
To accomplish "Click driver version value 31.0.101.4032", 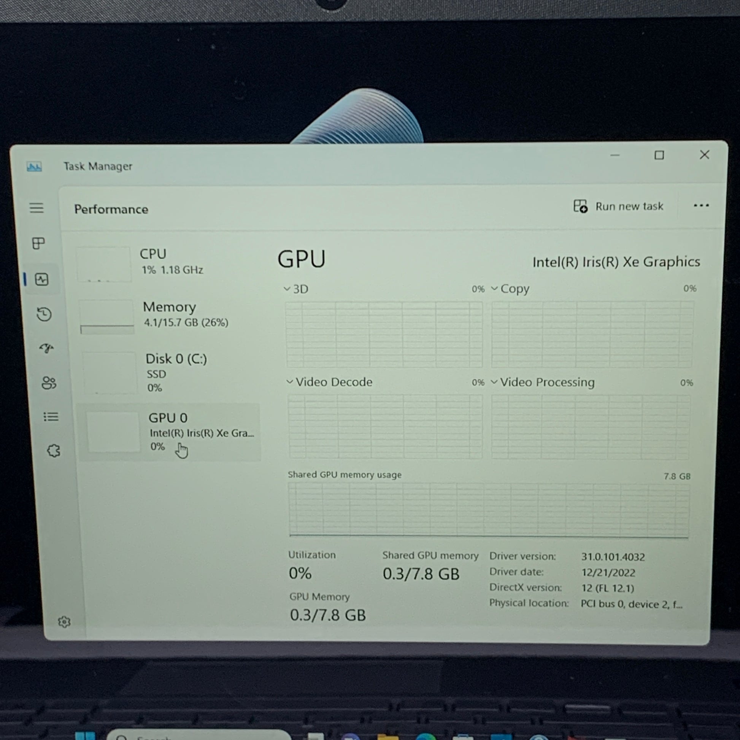I will (613, 557).
